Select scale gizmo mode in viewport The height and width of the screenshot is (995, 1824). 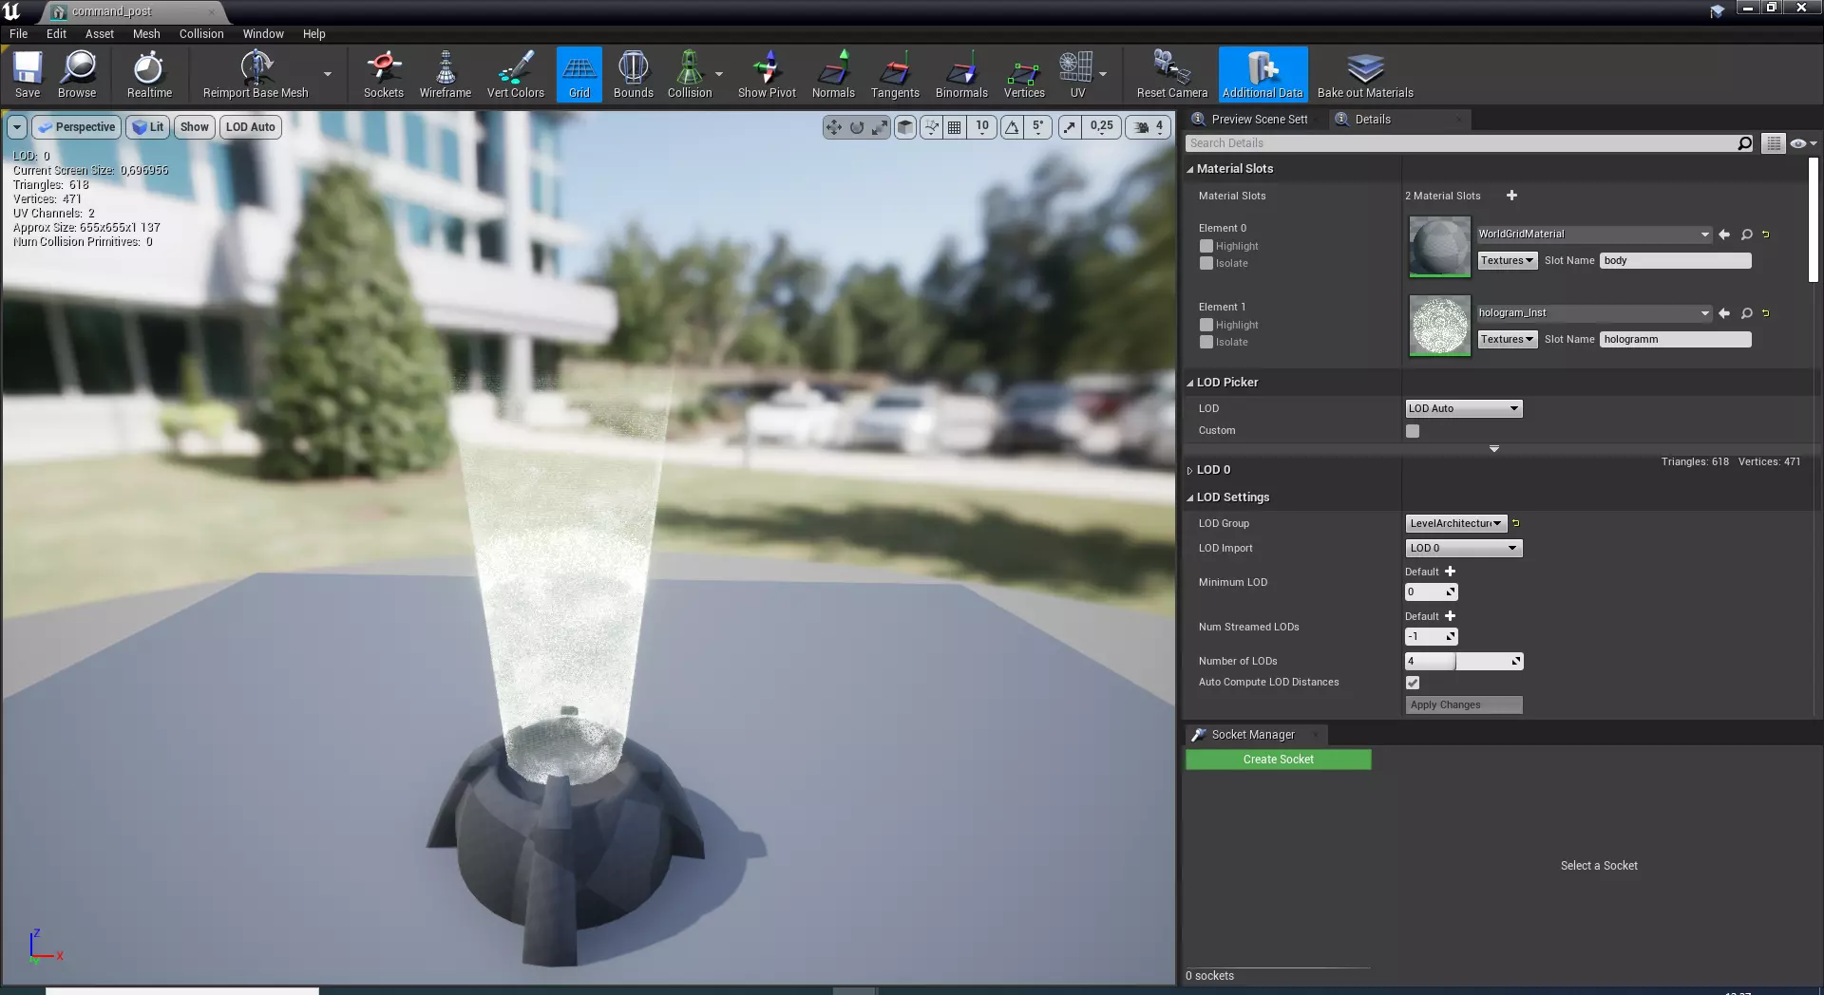pyautogui.click(x=880, y=127)
